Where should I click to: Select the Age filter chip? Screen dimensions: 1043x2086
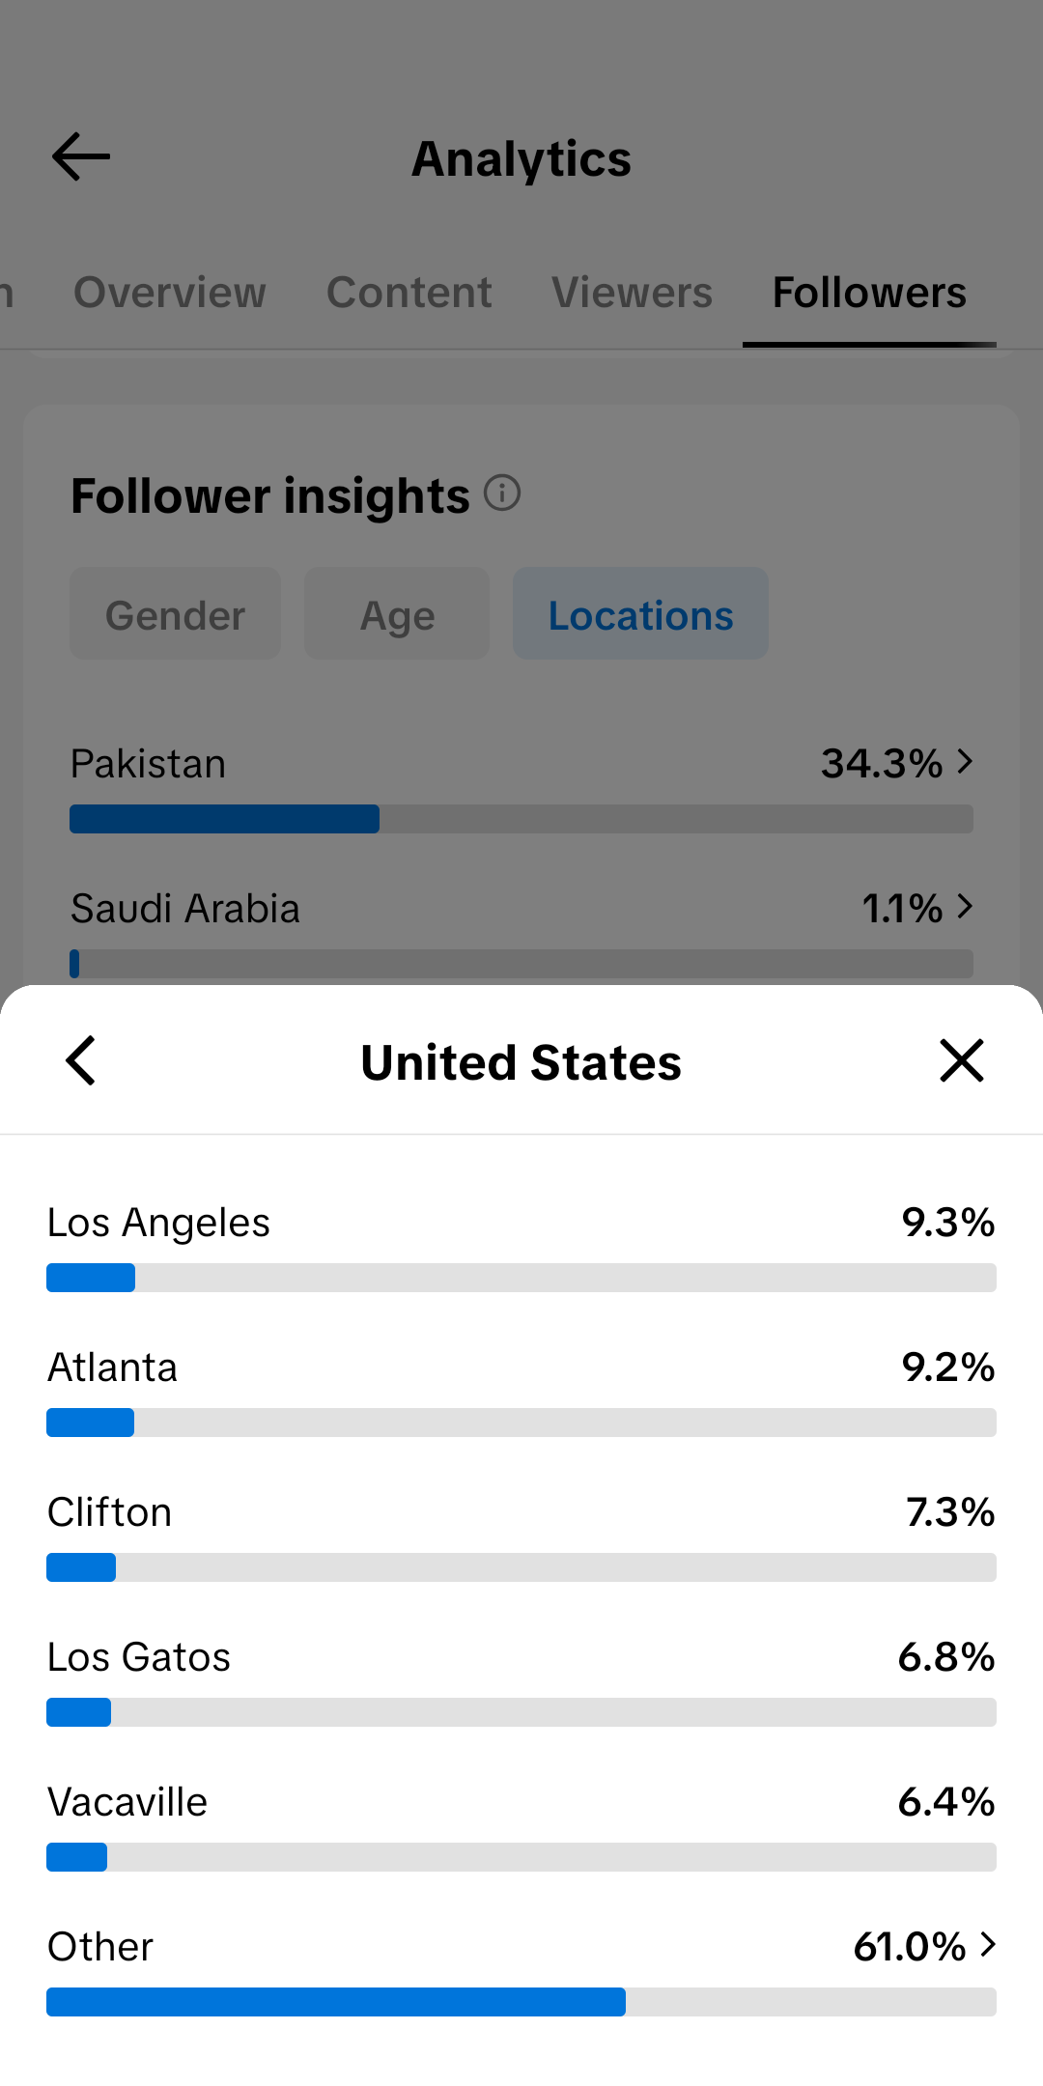(x=397, y=614)
